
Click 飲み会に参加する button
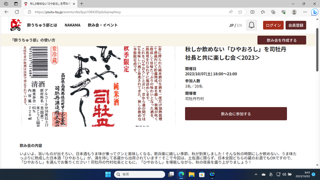tap(236, 113)
